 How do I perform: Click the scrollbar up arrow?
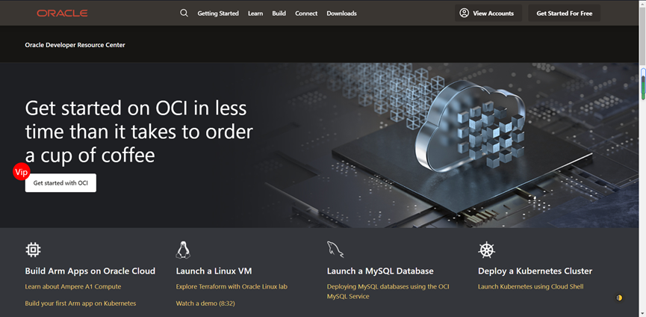tap(643, 3)
